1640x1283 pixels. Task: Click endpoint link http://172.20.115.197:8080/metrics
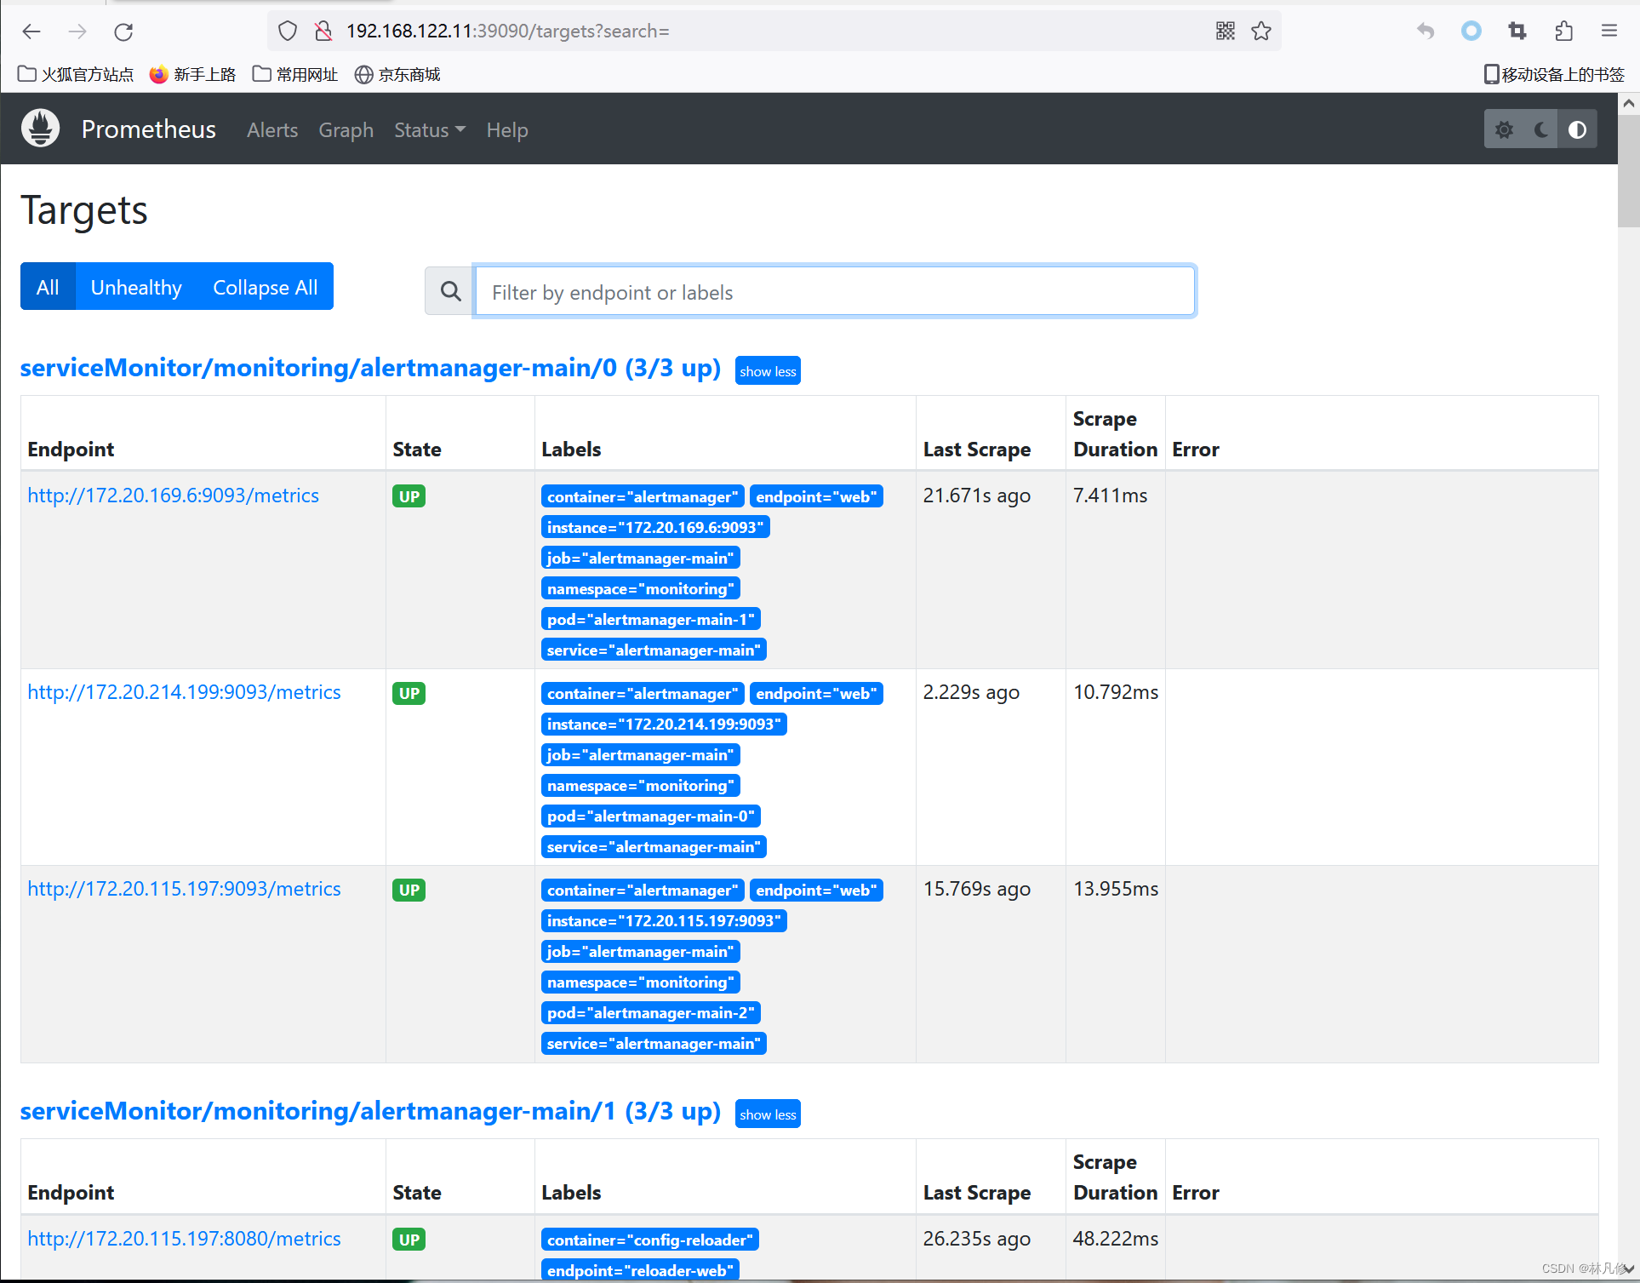pos(185,1238)
